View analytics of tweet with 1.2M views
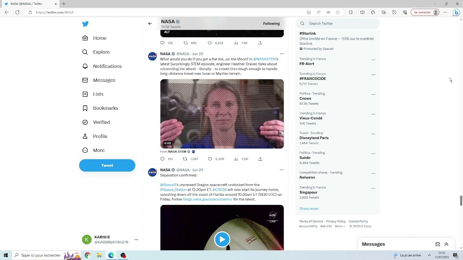The height and width of the screenshot is (260, 463). 241,159
